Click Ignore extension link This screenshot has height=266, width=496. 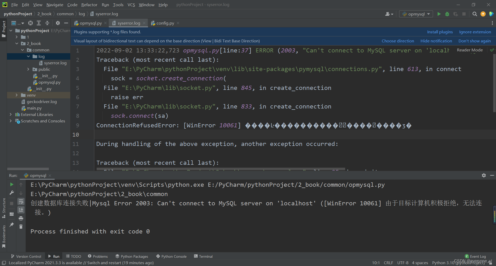[475, 32]
